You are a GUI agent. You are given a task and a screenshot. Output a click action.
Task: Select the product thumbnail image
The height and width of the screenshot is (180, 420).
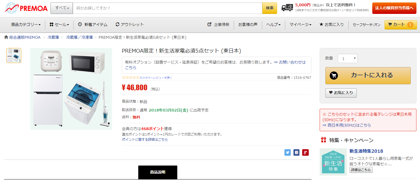point(14,55)
